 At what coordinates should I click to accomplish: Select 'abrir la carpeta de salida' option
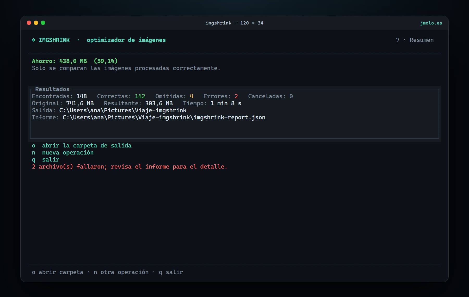[x=82, y=145]
